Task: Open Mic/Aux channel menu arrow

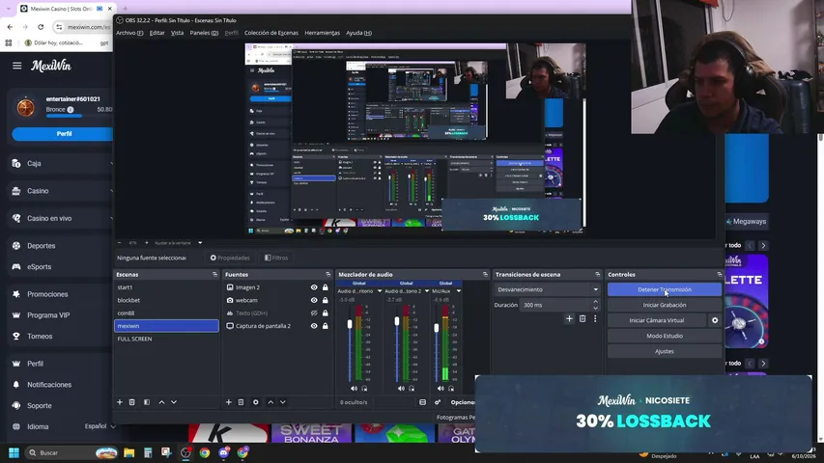Action: tap(459, 290)
